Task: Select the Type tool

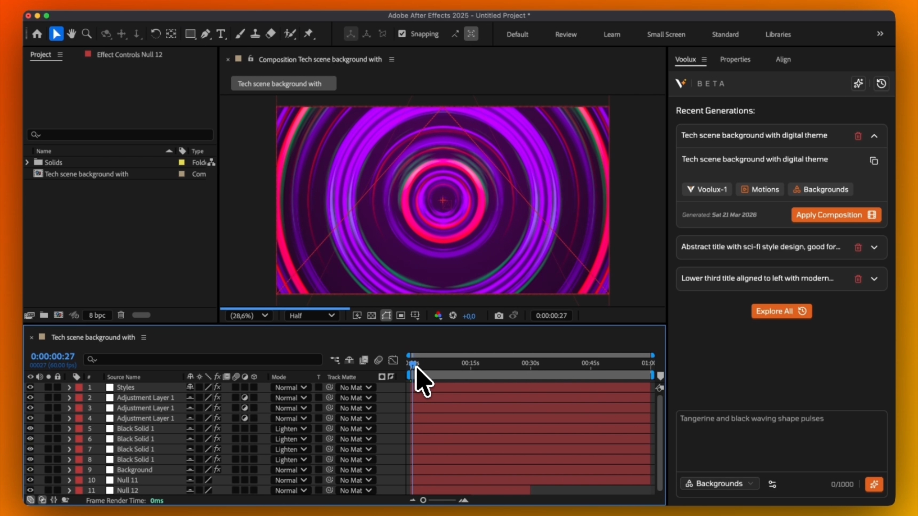Action: tap(221, 34)
